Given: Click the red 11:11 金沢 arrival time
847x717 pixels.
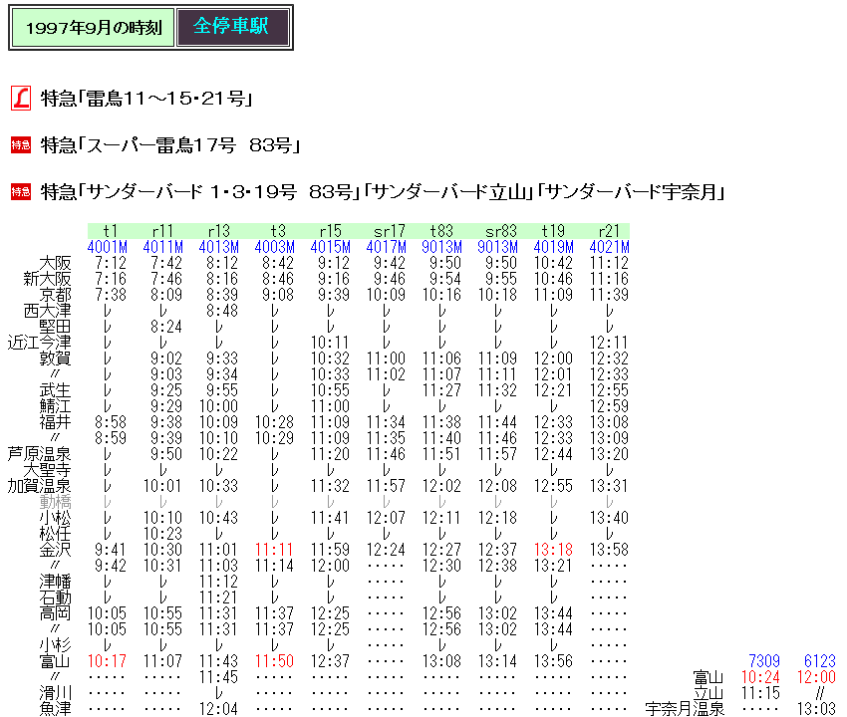Looking at the screenshot, I should pos(274,550).
